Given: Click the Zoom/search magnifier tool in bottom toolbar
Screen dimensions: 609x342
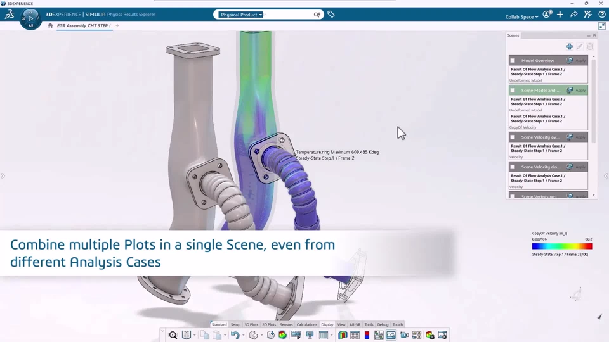Looking at the screenshot, I should point(173,335).
